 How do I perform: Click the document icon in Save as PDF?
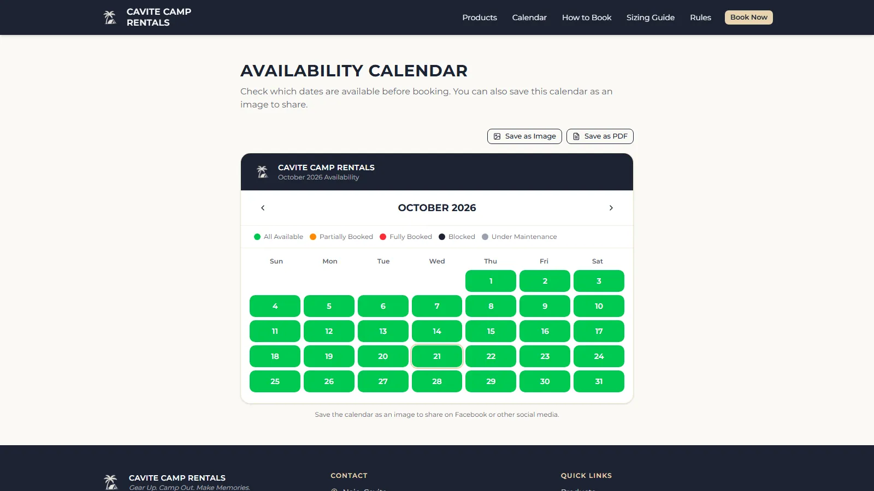[576, 136]
